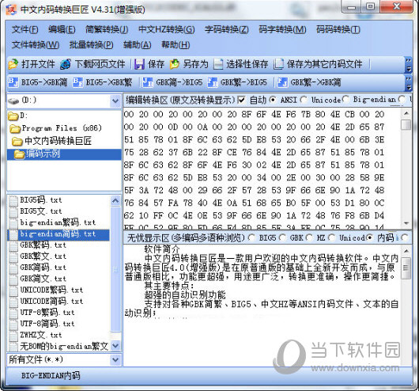Expand the conversion toolbar overflow chevron
Screen dimensions: 419x391
408,82
